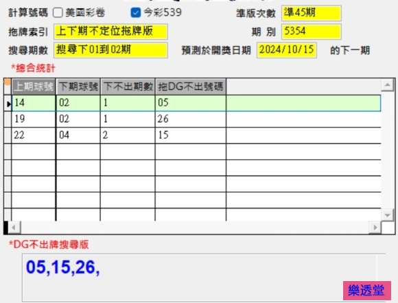Click the table scroll down arrow
The image size is (398, 303).
pos(387,215)
